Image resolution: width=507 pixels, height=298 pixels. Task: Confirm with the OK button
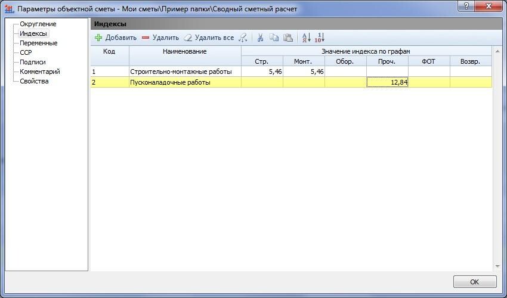(475, 282)
